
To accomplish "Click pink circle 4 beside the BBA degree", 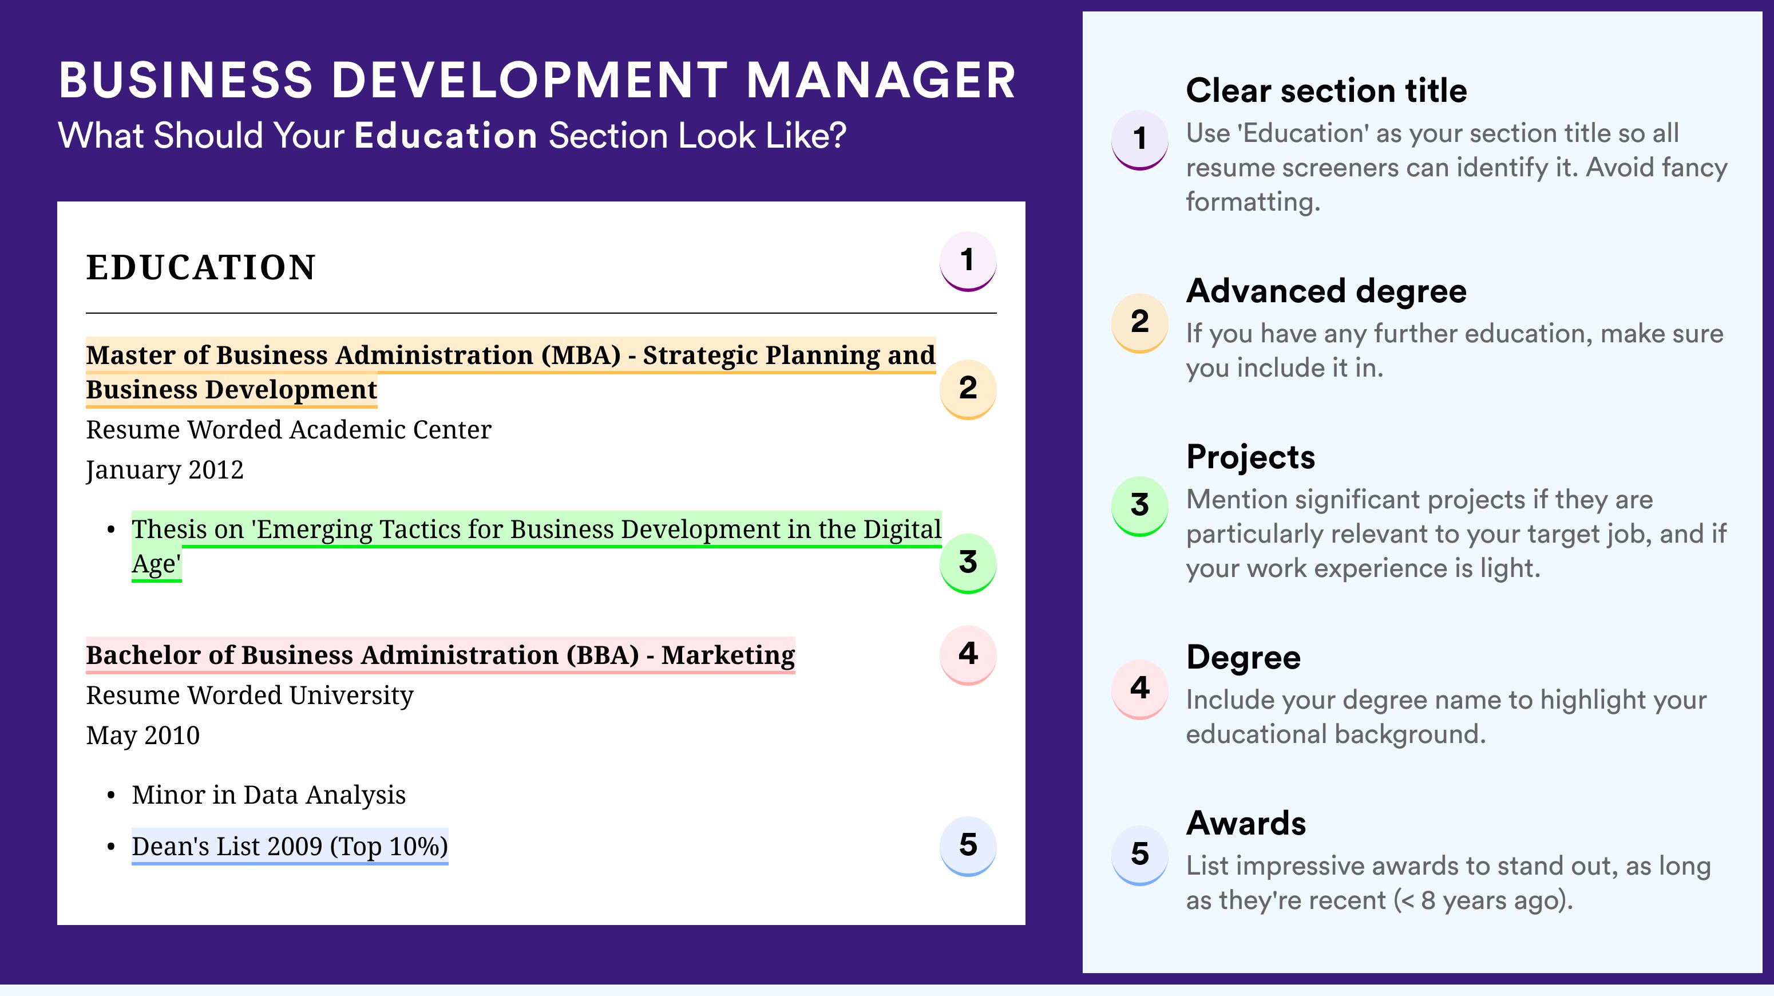I will 968,655.
